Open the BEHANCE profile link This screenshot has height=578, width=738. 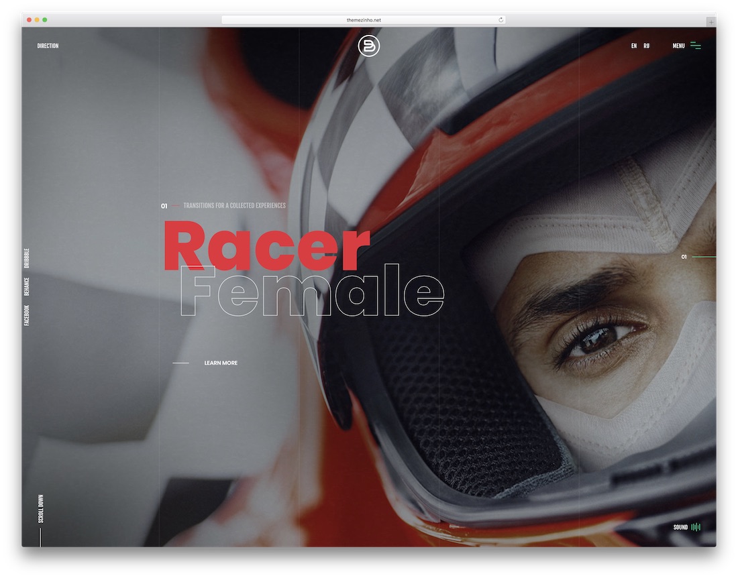point(27,284)
